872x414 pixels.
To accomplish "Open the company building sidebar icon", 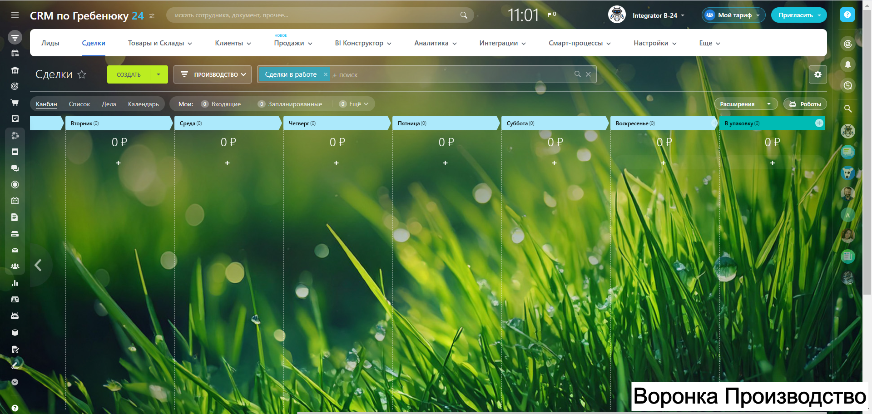I will (x=15, y=70).
